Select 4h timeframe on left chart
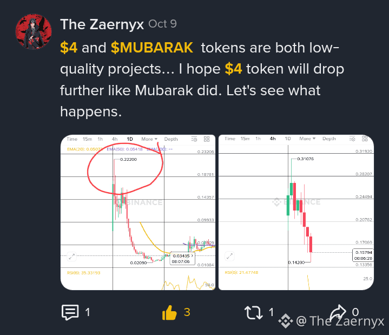389x335 pixels. click(115, 139)
